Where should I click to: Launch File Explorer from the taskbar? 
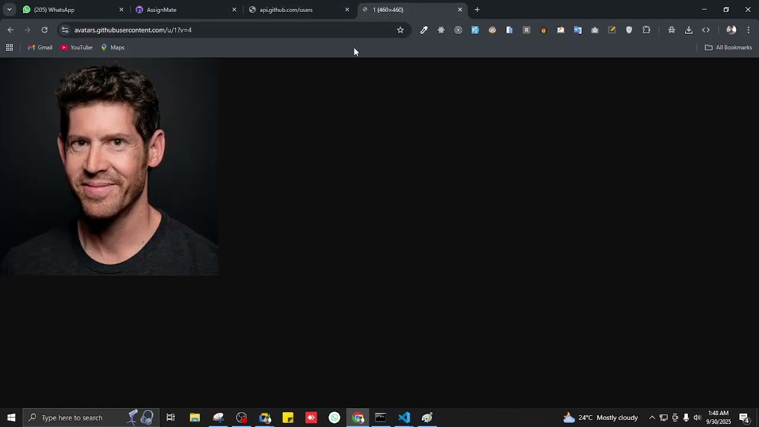(194, 418)
